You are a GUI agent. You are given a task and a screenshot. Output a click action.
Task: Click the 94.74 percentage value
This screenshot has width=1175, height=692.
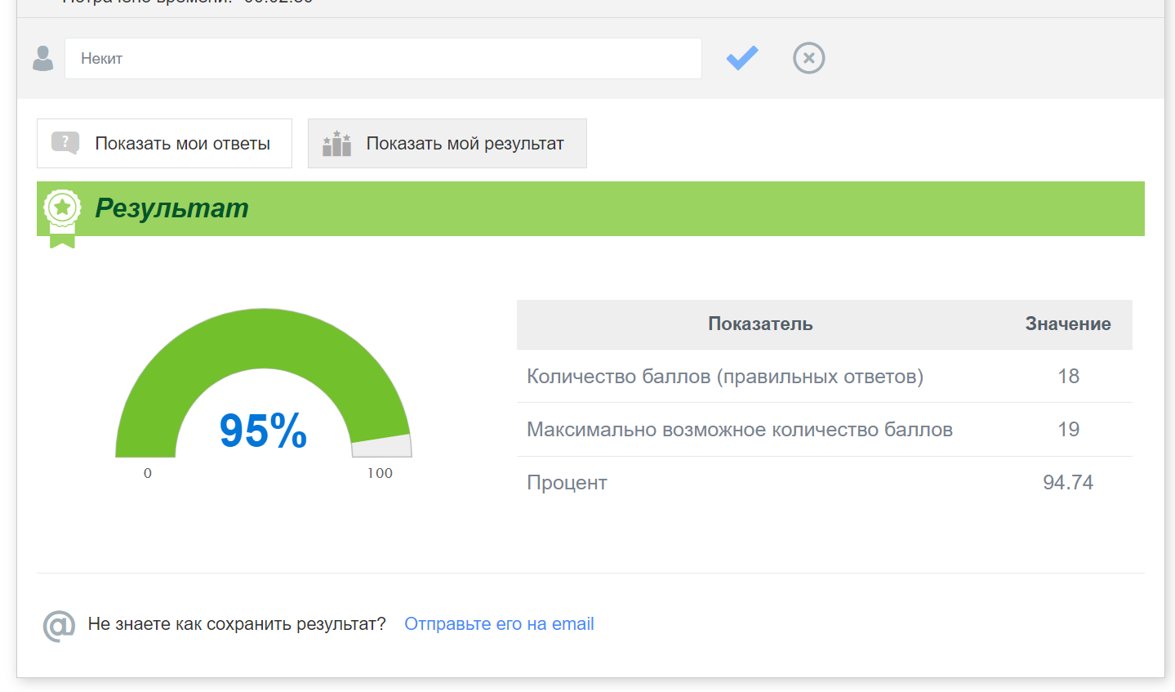coord(1067,483)
